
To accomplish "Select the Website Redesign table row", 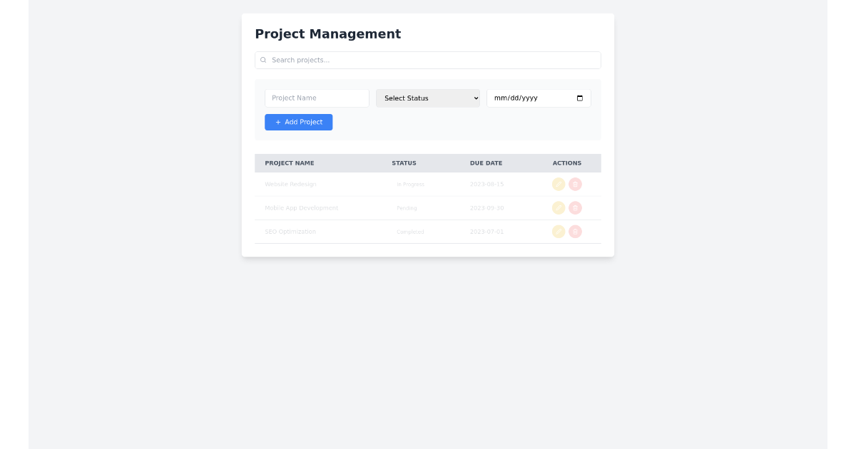I will point(392,184).
